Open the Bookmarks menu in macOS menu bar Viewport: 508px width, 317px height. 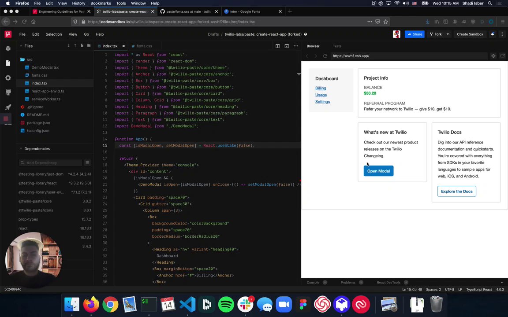(101, 3)
